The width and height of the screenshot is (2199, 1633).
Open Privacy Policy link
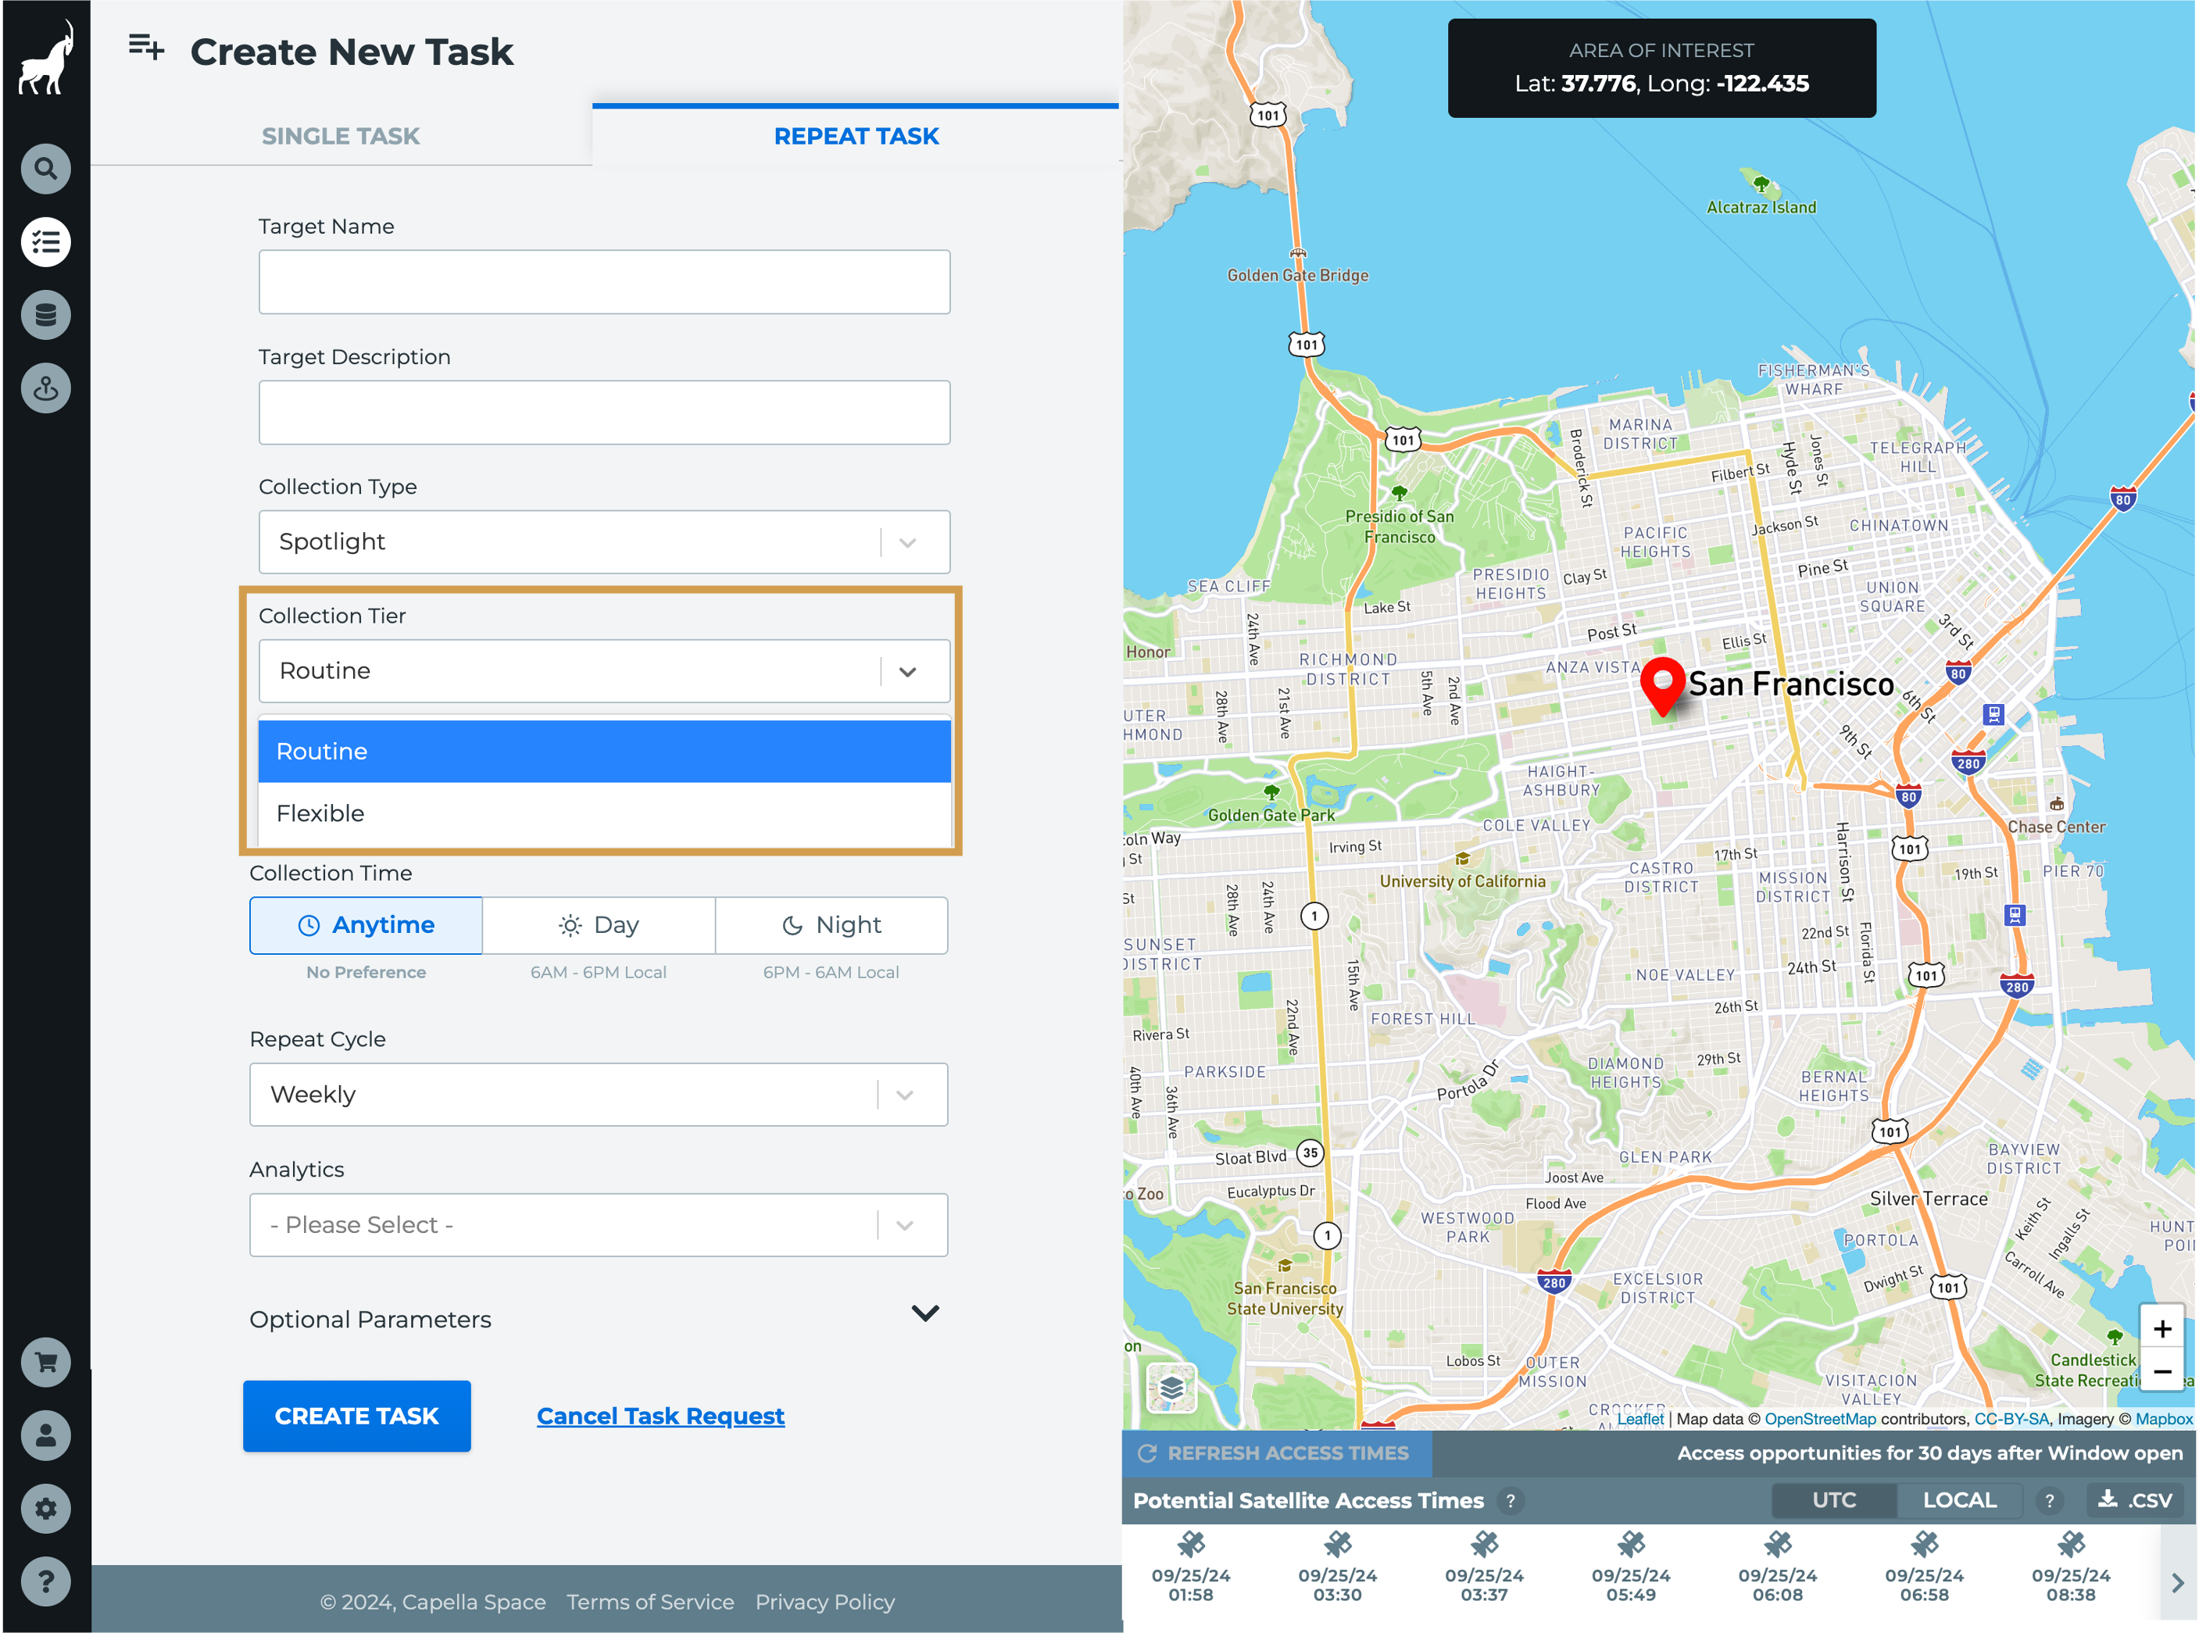(824, 1603)
